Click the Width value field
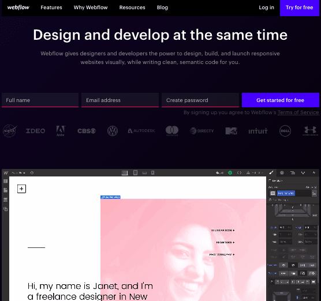The height and width of the screenshot is (301, 321). [285, 227]
